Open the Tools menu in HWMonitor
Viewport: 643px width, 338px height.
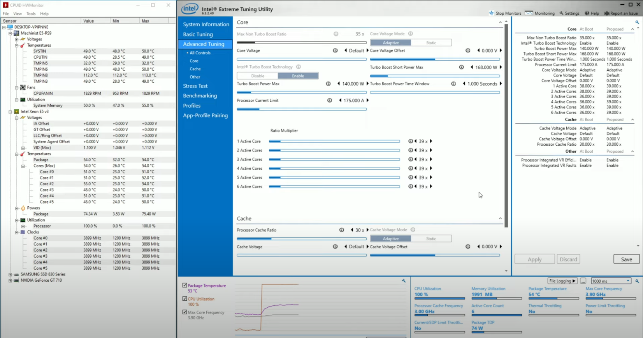pos(31,14)
